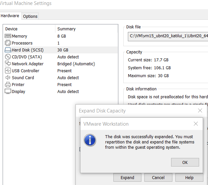Open Help from Expand Disk Capacity
Image resolution: width=208 pixels, height=185 pixels.
[x=189, y=177]
